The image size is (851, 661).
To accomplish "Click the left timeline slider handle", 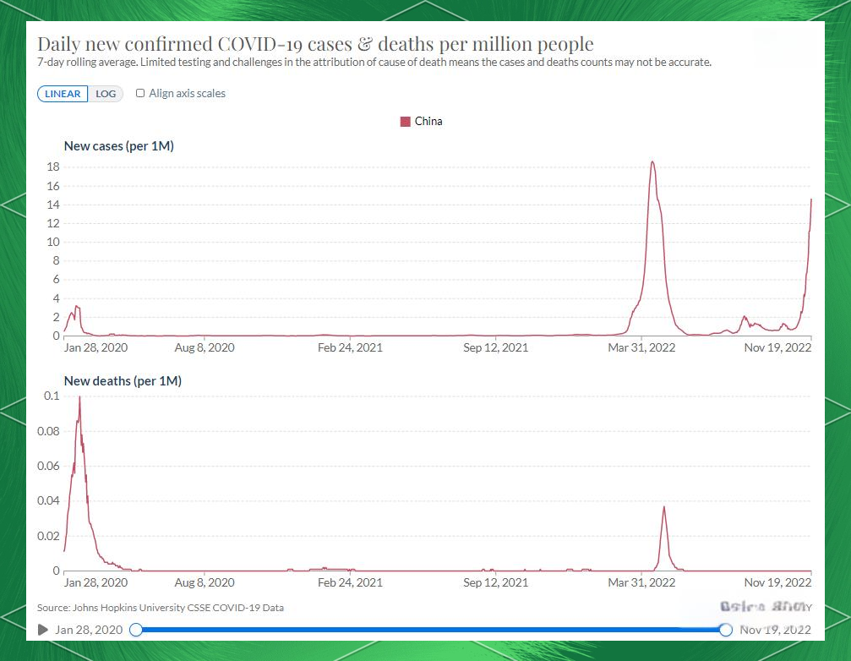I will [x=136, y=630].
